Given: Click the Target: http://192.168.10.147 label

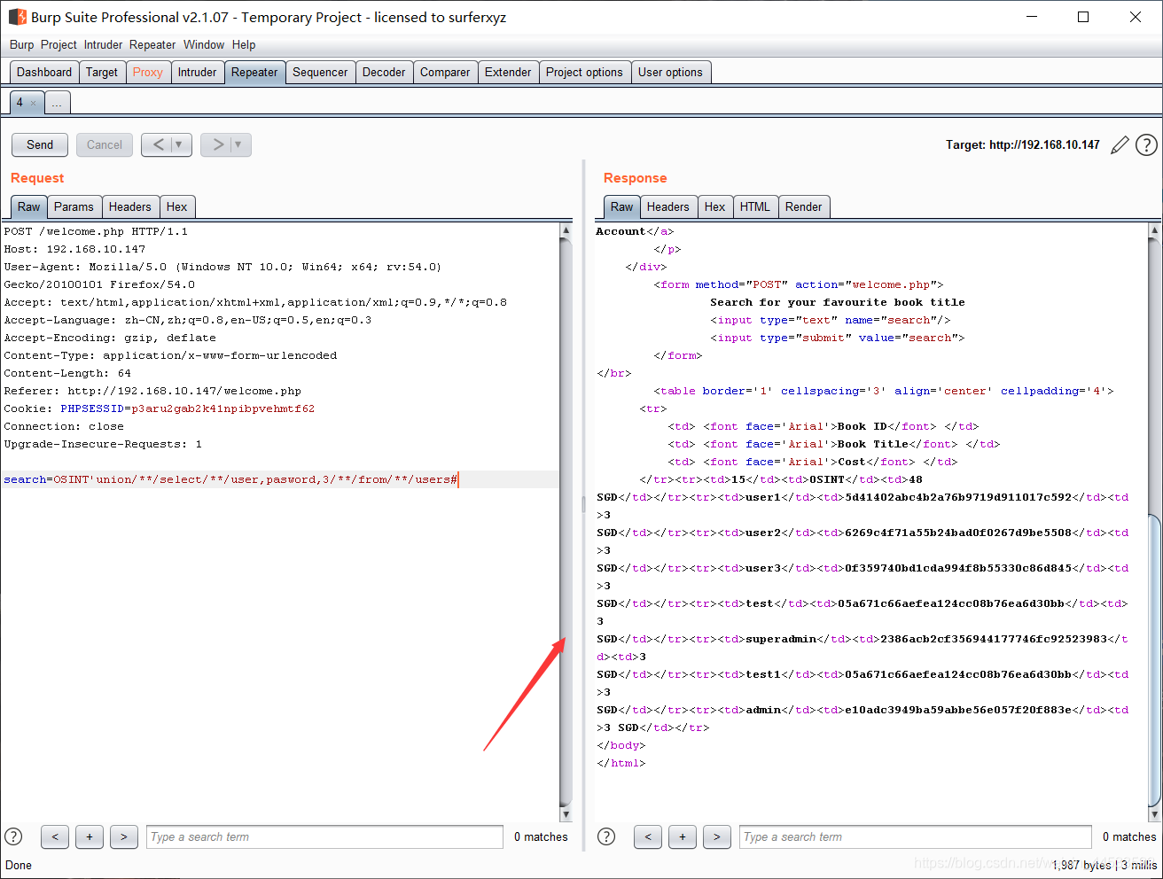Looking at the screenshot, I should pos(1022,144).
